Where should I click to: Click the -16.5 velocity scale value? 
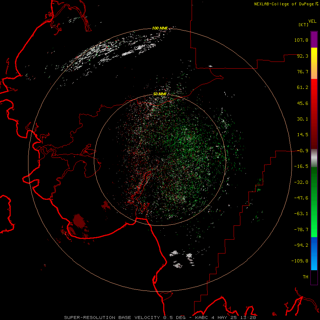click(301, 166)
